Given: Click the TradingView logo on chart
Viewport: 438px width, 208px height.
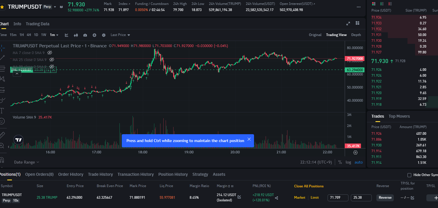Looking at the screenshot, I should click(x=19, y=140).
